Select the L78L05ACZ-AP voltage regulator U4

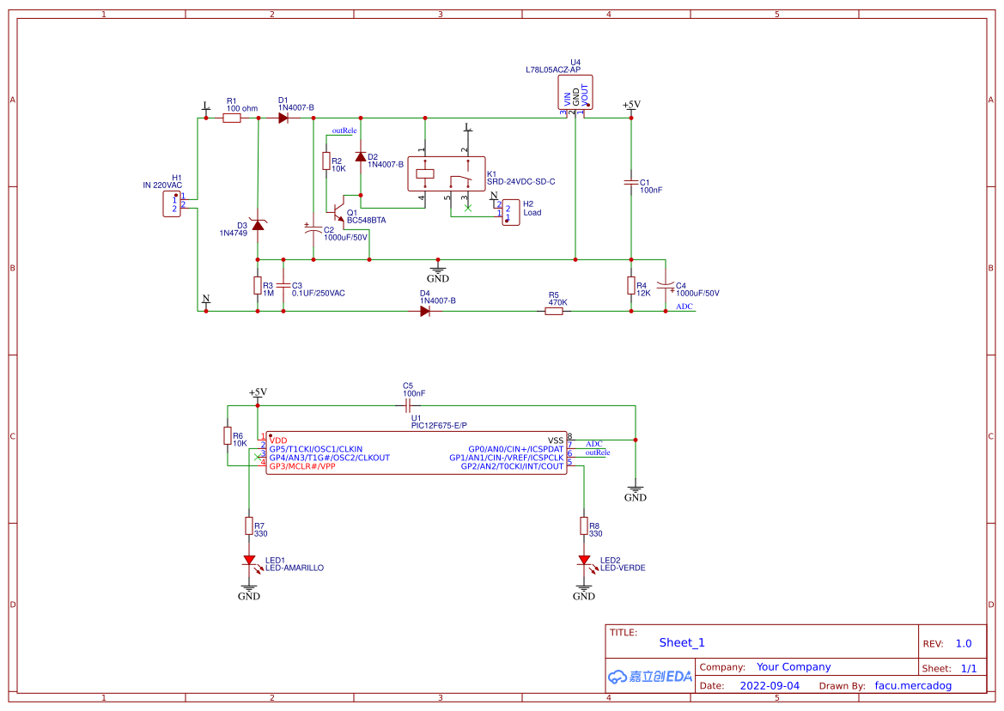[575, 93]
